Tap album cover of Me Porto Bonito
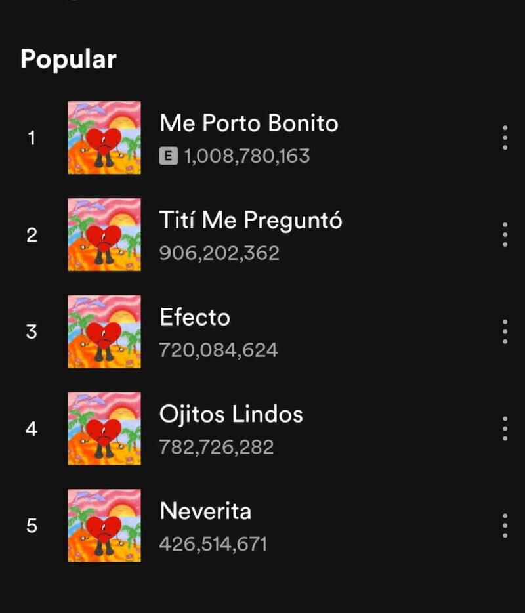This screenshot has height=613, width=525. tap(104, 138)
